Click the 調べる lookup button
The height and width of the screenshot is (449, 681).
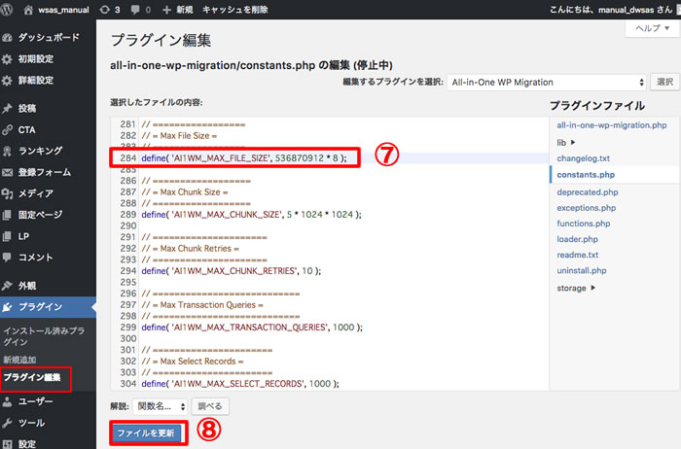(210, 406)
